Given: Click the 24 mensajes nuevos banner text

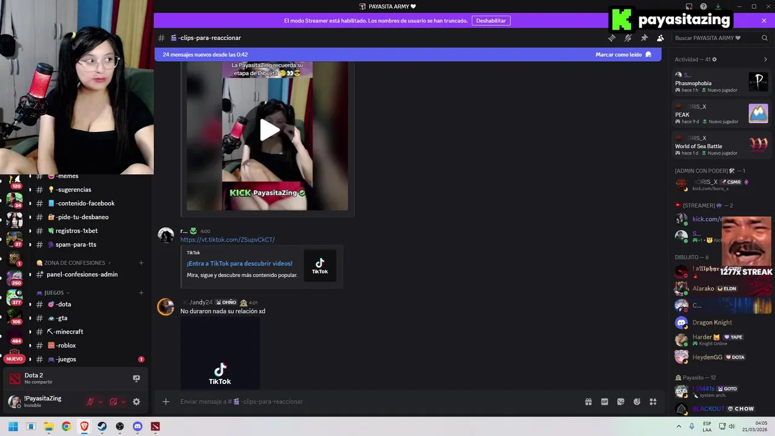Looking at the screenshot, I should coord(205,54).
